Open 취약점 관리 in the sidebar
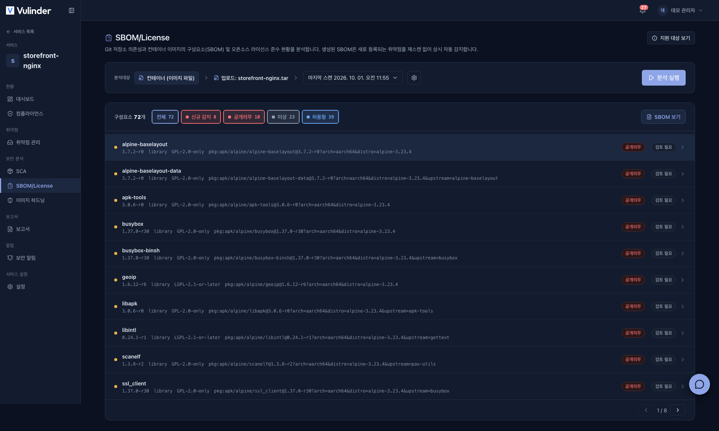The image size is (719, 431). pos(40,142)
